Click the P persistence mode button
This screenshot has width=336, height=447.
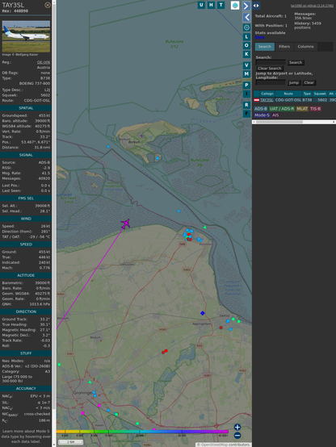246,85
